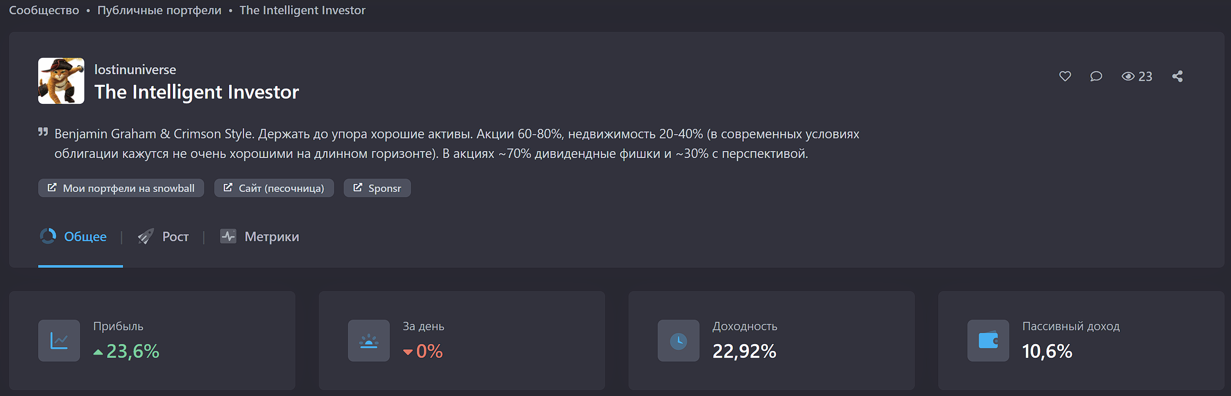Open lostinuniverse user profile link
The image size is (1231, 396).
click(x=135, y=69)
